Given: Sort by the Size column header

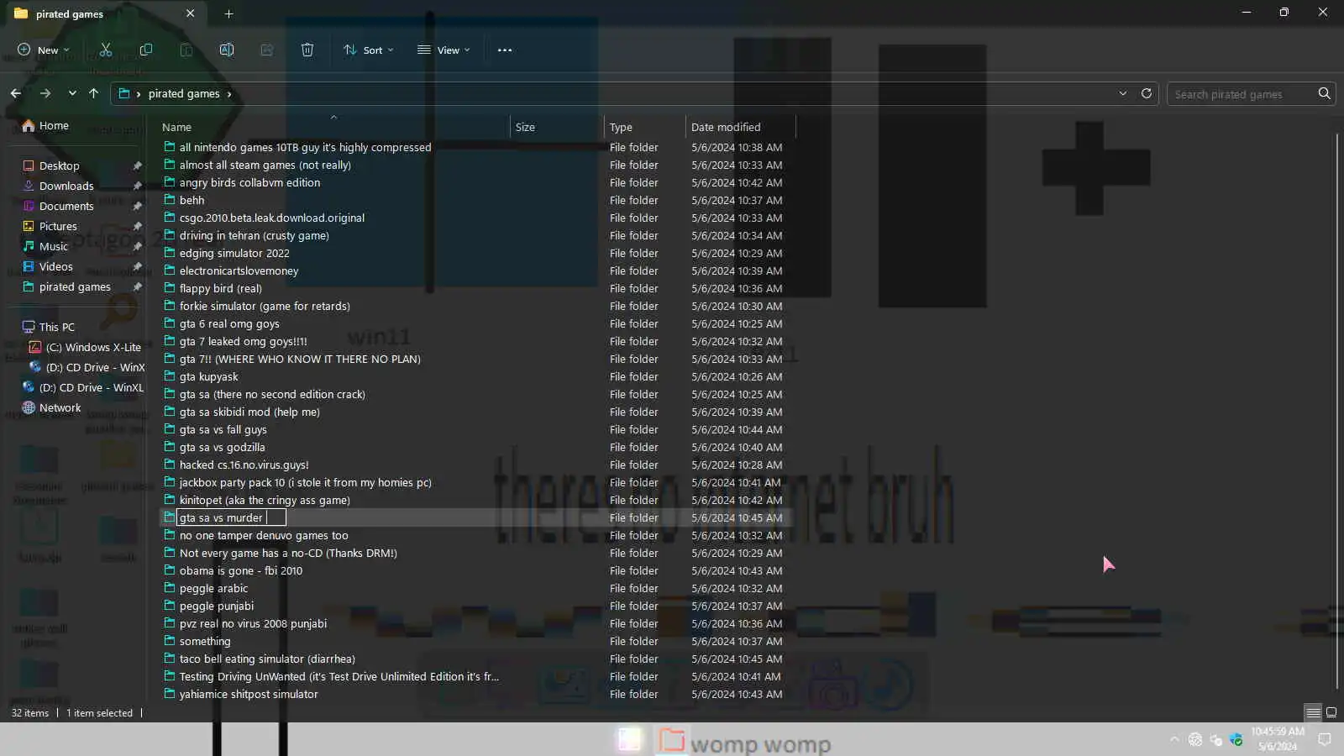Looking at the screenshot, I should pos(557,127).
